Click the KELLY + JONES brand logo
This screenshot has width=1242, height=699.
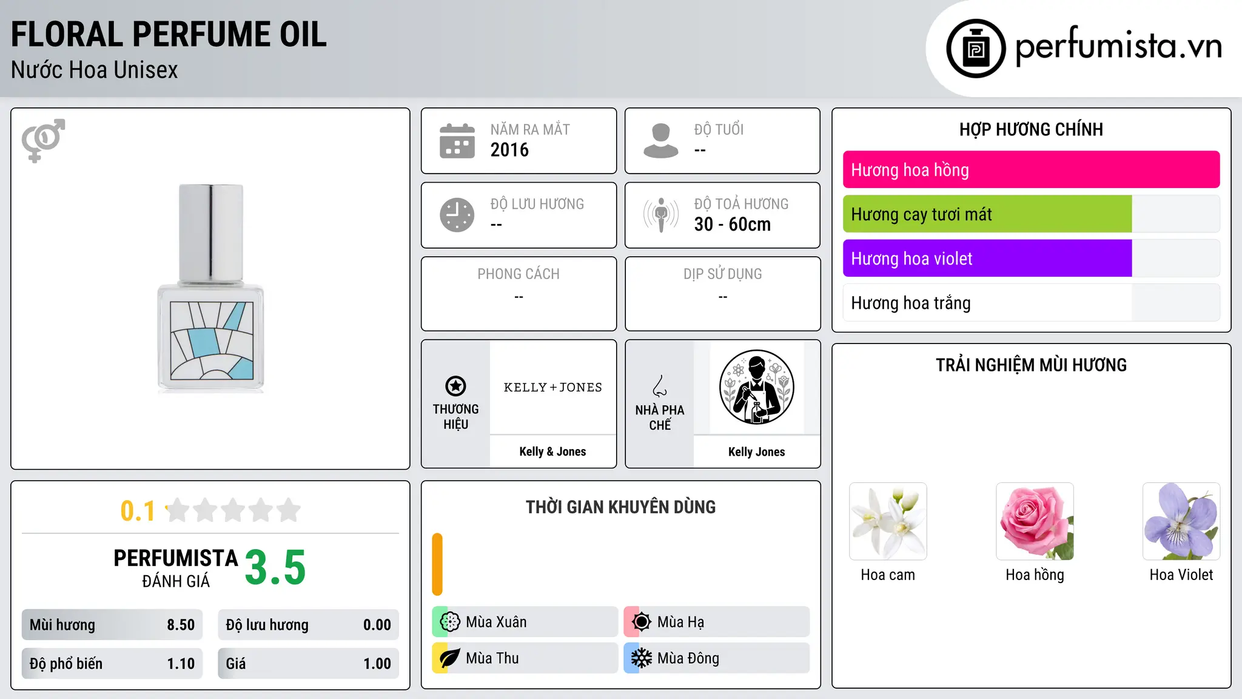point(552,387)
